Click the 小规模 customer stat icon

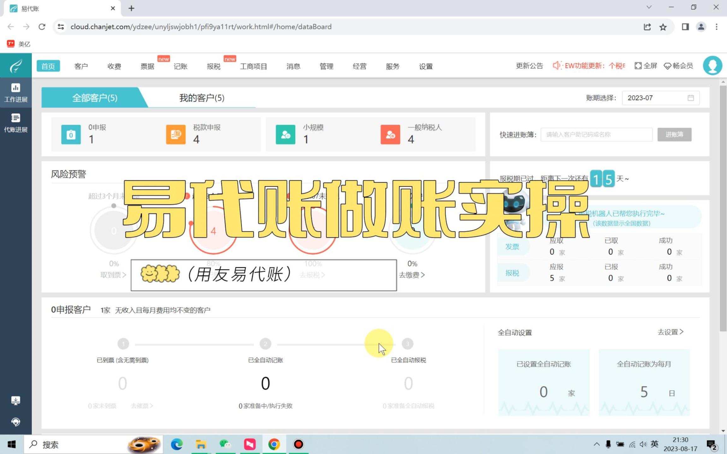(285, 135)
